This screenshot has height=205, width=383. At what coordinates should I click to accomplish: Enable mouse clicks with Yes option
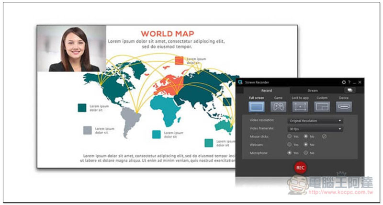click(290, 137)
